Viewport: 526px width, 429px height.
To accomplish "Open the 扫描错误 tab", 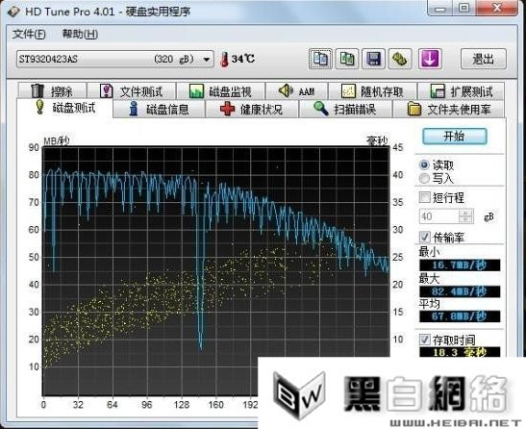I will (345, 109).
